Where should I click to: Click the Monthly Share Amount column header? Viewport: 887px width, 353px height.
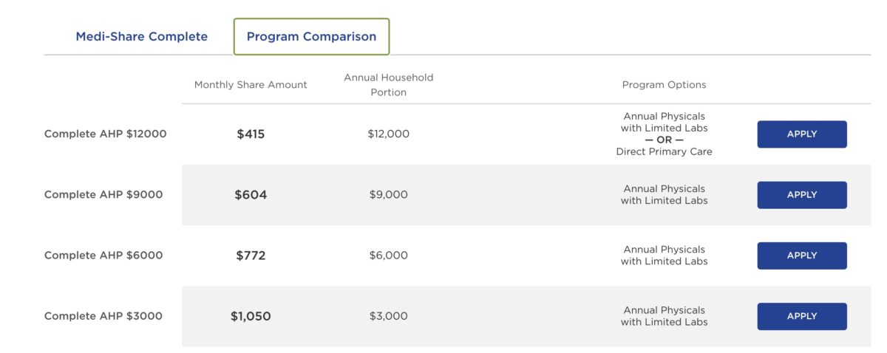[251, 85]
